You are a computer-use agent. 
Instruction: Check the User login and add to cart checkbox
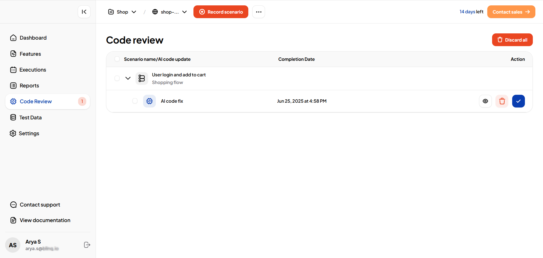pyautogui.click(x=117, y=78)
